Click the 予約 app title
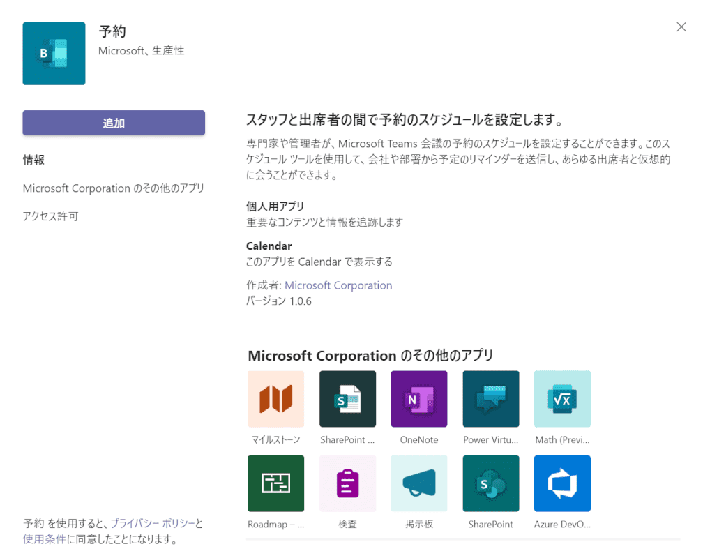The image size is (703, 558). click(112, 31)
